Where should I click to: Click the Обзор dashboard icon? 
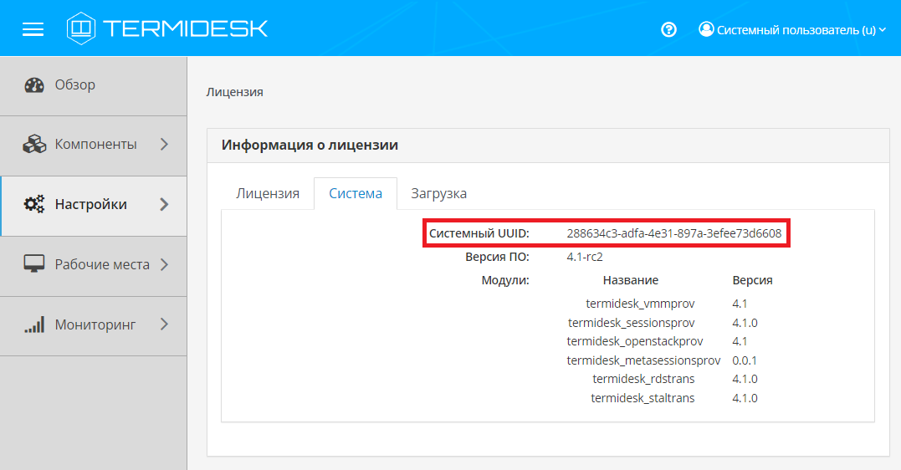pyautogui.click(x=34, y=85)
